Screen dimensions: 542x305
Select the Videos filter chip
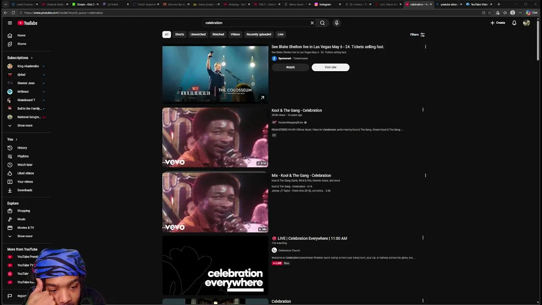(x=235, y=34)
